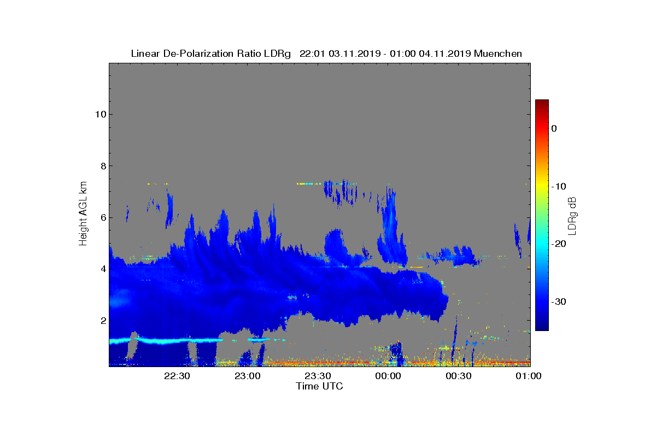The image size is (656, 437).
Task: Click the dark blue bottom of the colorbar
Action: point(542,326)
